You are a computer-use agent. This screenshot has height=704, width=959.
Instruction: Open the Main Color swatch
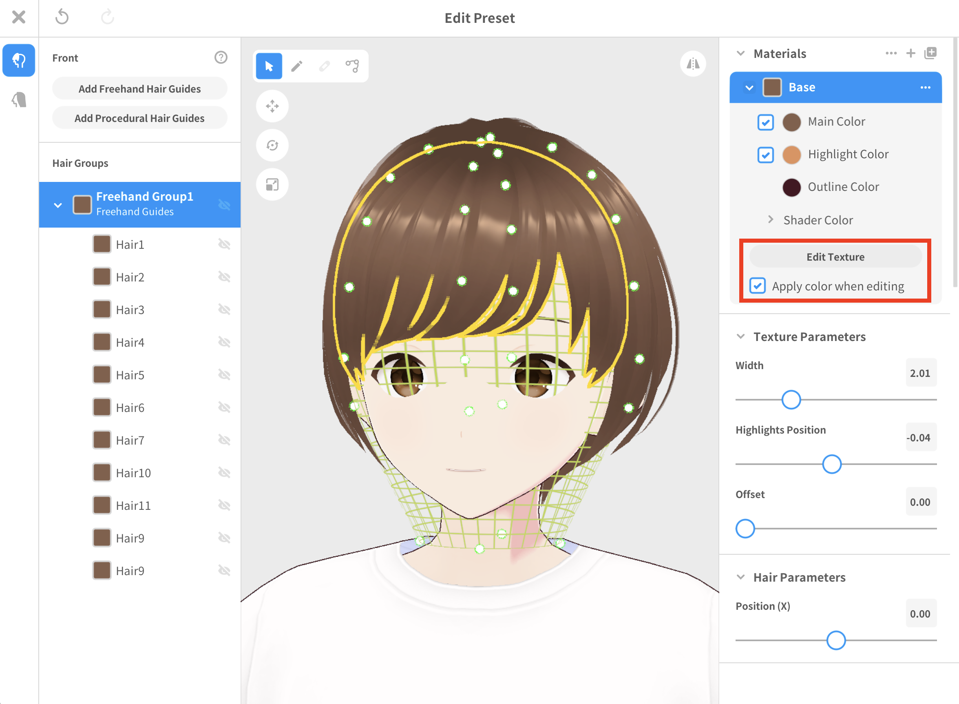[791, 122]
